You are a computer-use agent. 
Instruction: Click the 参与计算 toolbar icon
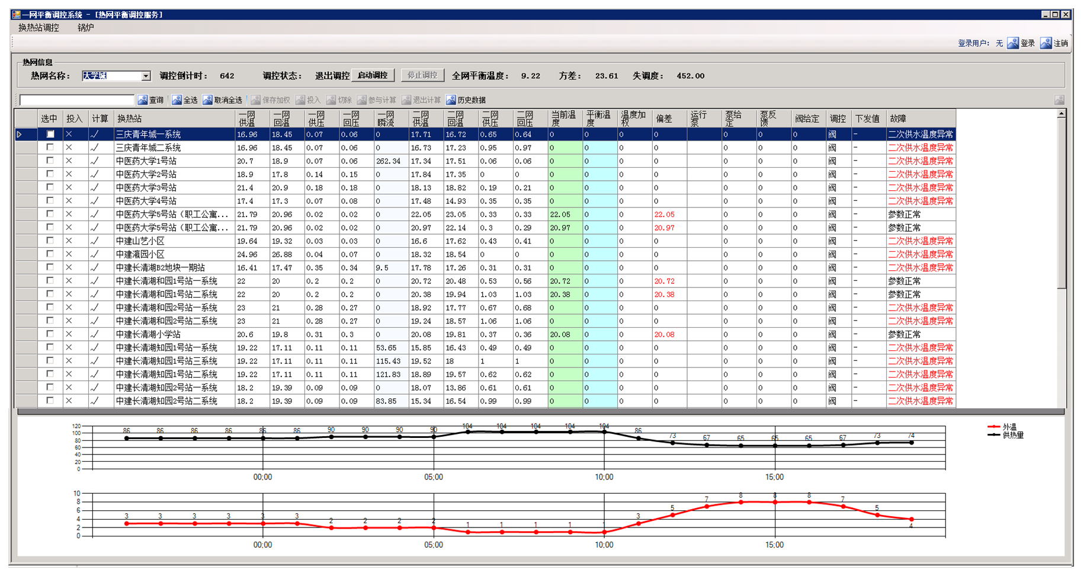pos(362,100)
